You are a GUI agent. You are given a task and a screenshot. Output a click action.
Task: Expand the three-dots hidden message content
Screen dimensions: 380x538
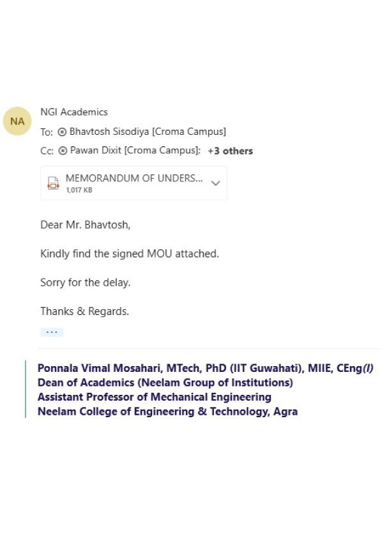52,332
